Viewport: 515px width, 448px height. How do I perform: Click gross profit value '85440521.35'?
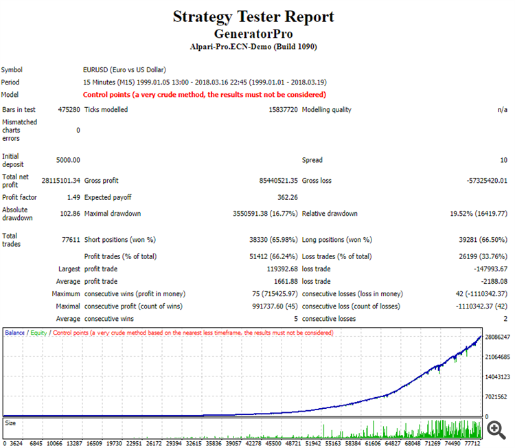point(279,181)
